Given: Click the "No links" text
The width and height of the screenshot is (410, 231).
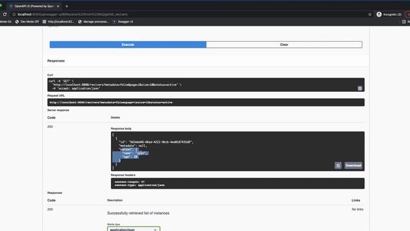Looking at the screenshot, I should click(357, 209).
